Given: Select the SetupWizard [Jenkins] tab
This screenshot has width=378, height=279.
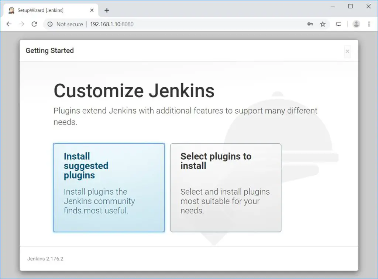Looking at the screenshot, I should (51, 10).
